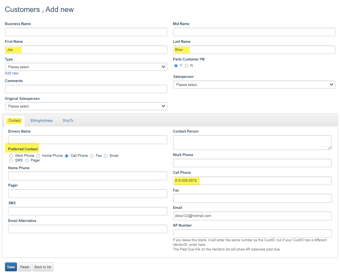Click the Parts Customer YN label

[x=189, y=59]
